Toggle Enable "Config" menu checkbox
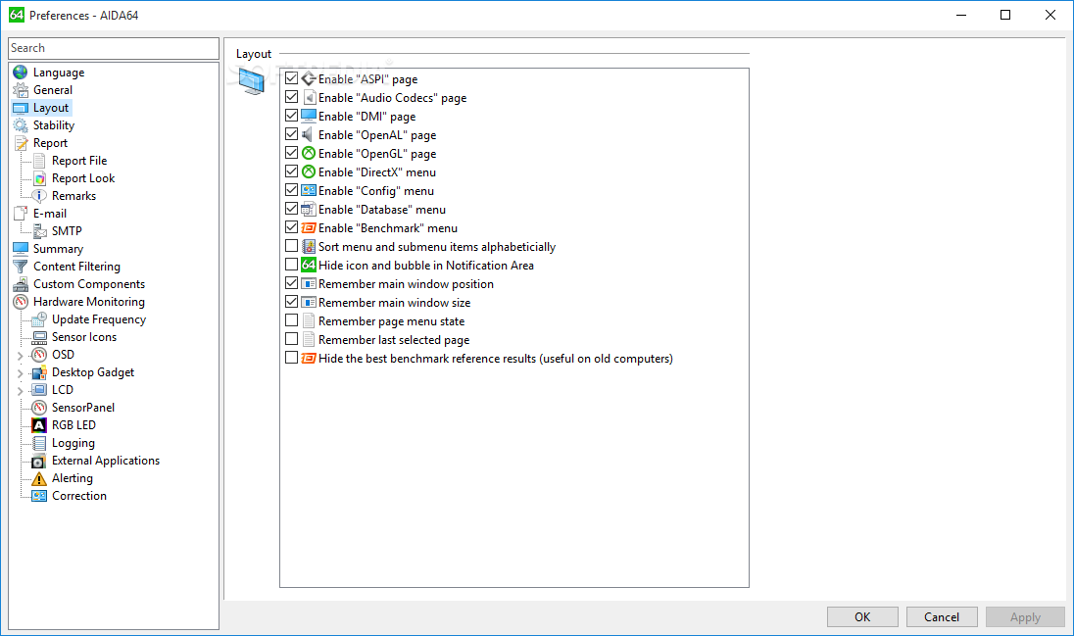Image resolution: width=1074 pixels, height=636 pixels. pyautogui.click(x=292, y=190)
